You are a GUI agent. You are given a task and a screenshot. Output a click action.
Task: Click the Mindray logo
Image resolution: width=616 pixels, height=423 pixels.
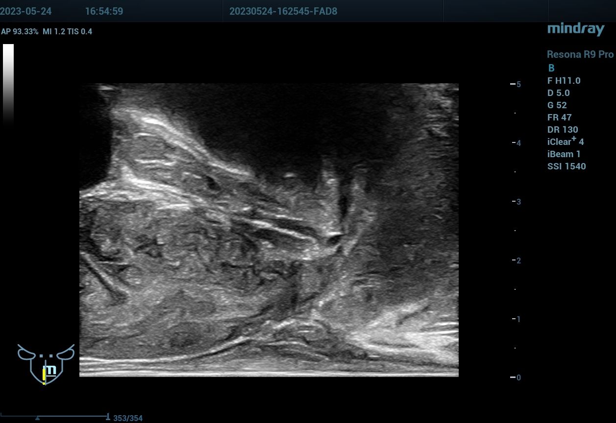tap(575, 29)
